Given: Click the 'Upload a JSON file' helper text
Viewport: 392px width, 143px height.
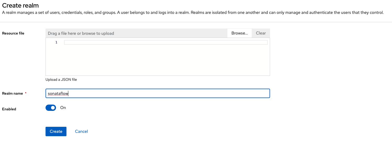Looking at the screenshot, I should click(61, 79).
